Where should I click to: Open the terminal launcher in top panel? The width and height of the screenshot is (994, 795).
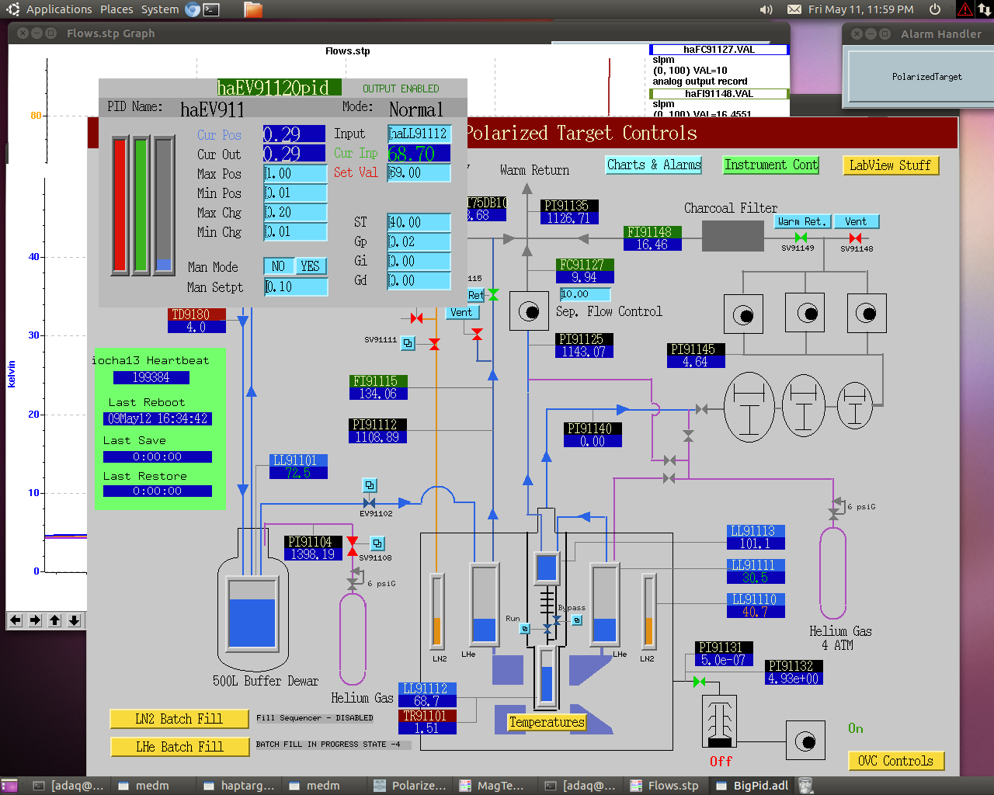click(211, 9)
